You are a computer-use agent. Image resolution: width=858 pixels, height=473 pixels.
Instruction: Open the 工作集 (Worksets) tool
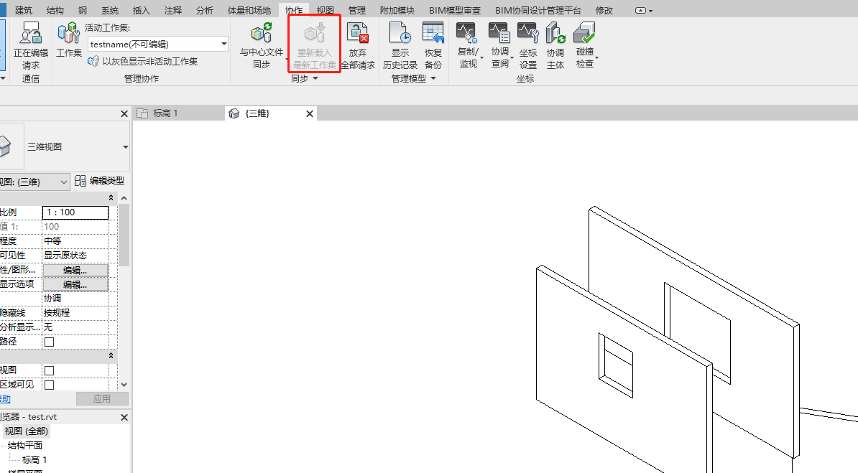(x=68, y=39)
